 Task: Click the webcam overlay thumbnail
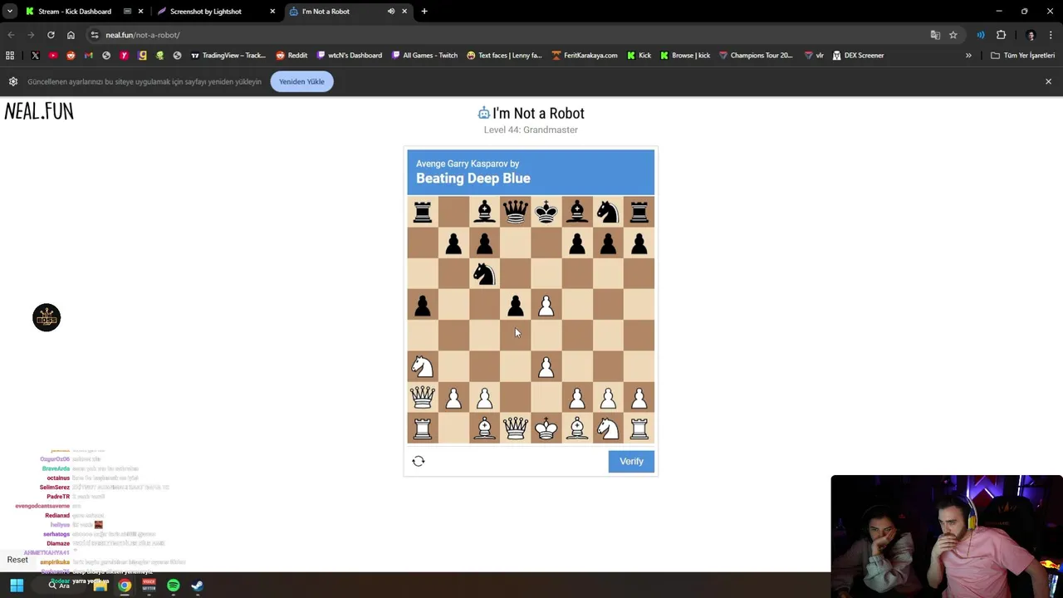tap(947, 537)
